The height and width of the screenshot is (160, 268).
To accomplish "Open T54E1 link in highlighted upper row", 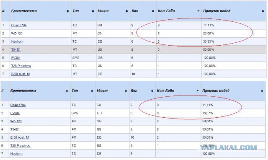I will pyautogui.click(x=16, y=49).
